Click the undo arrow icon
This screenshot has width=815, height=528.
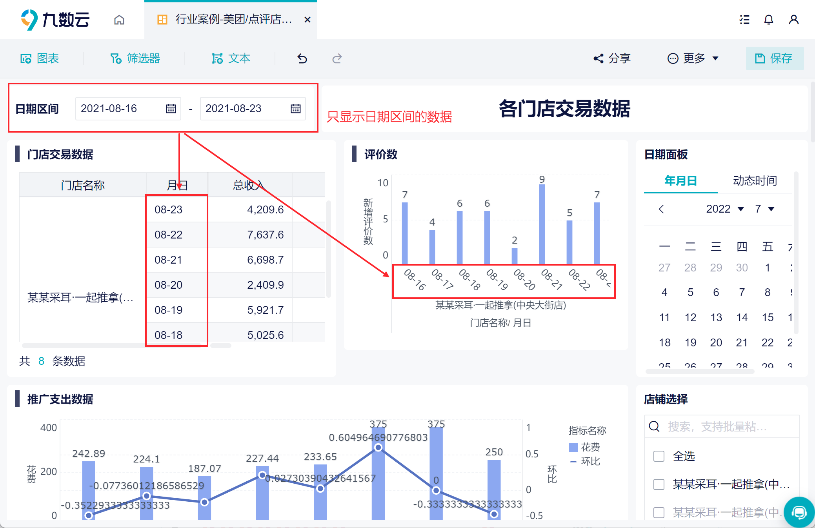point(302,59)
